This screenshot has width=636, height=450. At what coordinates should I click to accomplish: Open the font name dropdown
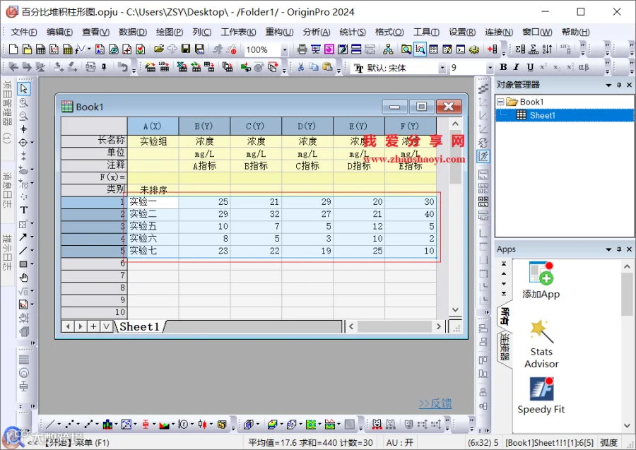(442, 68)
